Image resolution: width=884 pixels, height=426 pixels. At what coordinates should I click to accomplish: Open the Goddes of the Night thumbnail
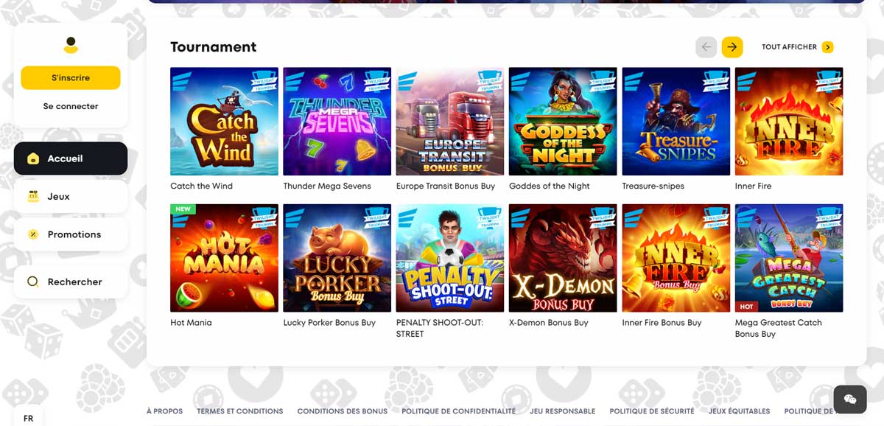pos(563,122)
